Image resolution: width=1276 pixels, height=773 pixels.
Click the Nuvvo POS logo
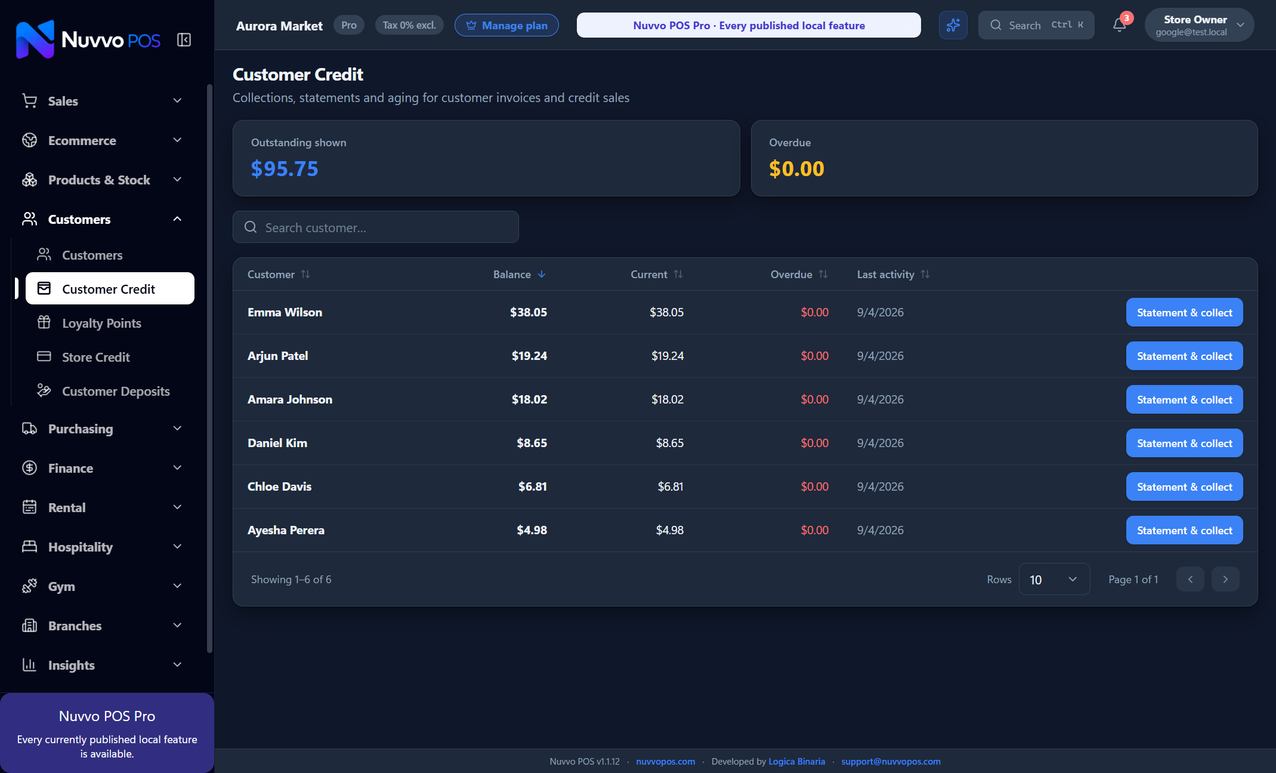(88, 39)
